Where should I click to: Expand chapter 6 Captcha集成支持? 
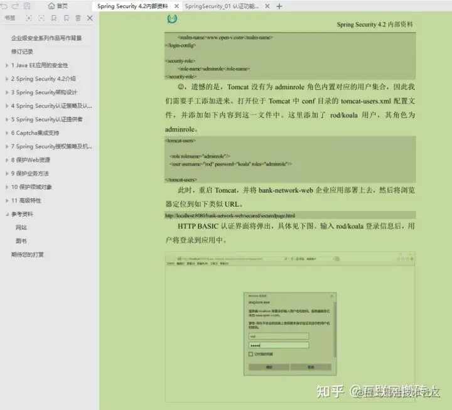(7, 133)
